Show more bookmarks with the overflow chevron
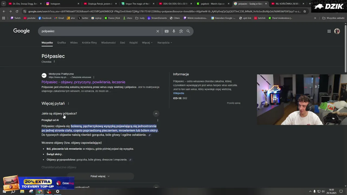Screen dimensions: 347x195 [315, 18]
